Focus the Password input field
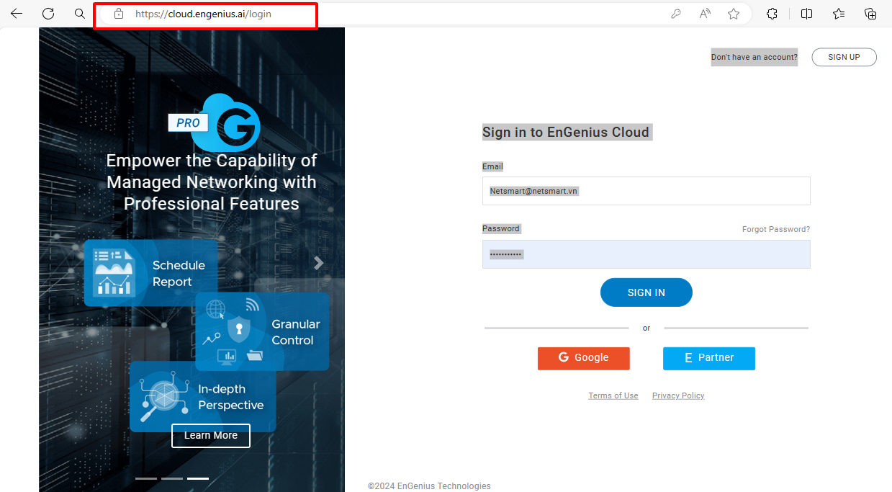The width and height of the screenshot is (892, 492). (647, 254)
